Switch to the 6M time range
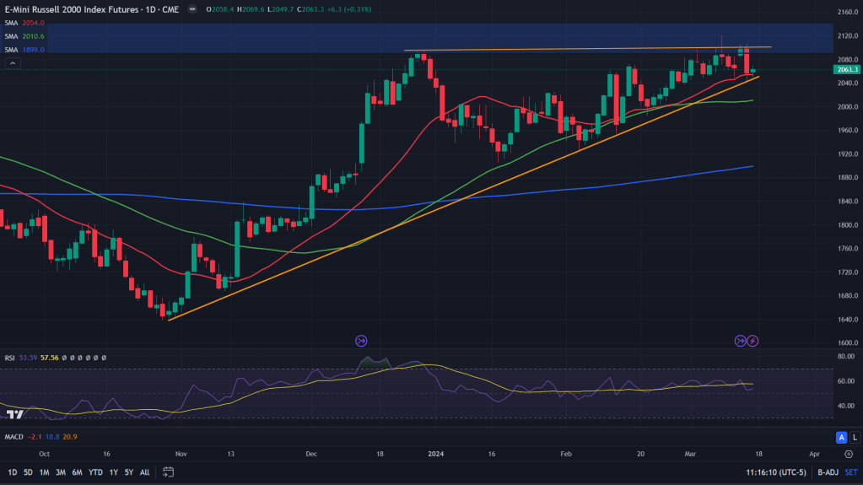The height and width of the screenshot is (485, 863). [77, 472]
